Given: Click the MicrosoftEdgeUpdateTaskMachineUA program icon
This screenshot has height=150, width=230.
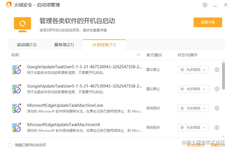Looking at the screenshot, I should (16, 127).
